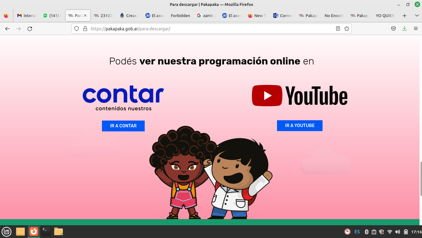Viewport: 422px width, 238px height.
Task: Expand the list all tabs chevron
Action: coord(417,15)
